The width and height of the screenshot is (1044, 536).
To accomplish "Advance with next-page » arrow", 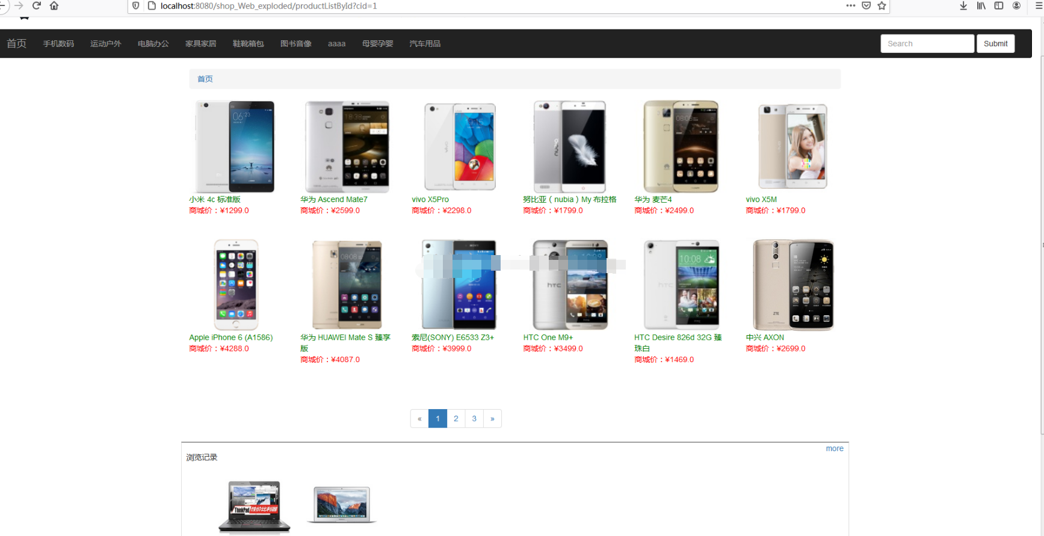I will click(x=492, y=419).
